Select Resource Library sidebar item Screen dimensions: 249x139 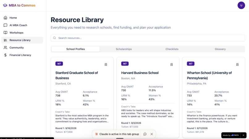point(22,40)
